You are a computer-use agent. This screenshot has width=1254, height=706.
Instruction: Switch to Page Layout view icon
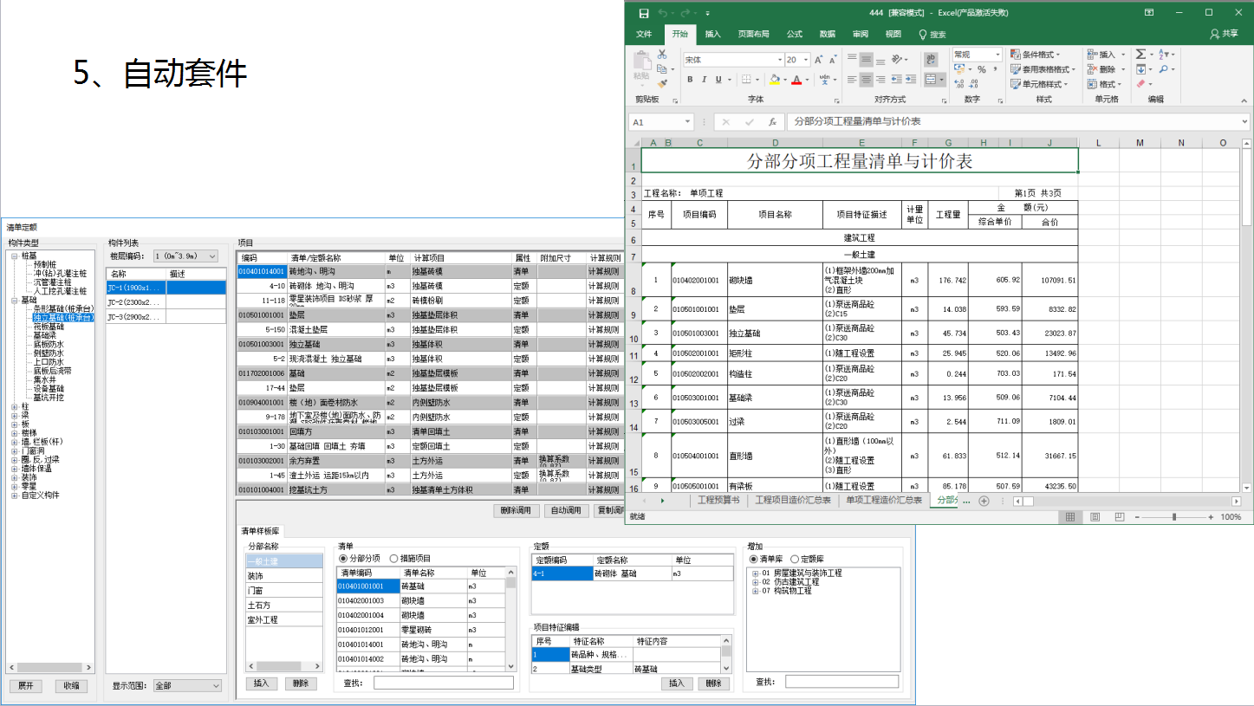click(x=1095, y=517)
